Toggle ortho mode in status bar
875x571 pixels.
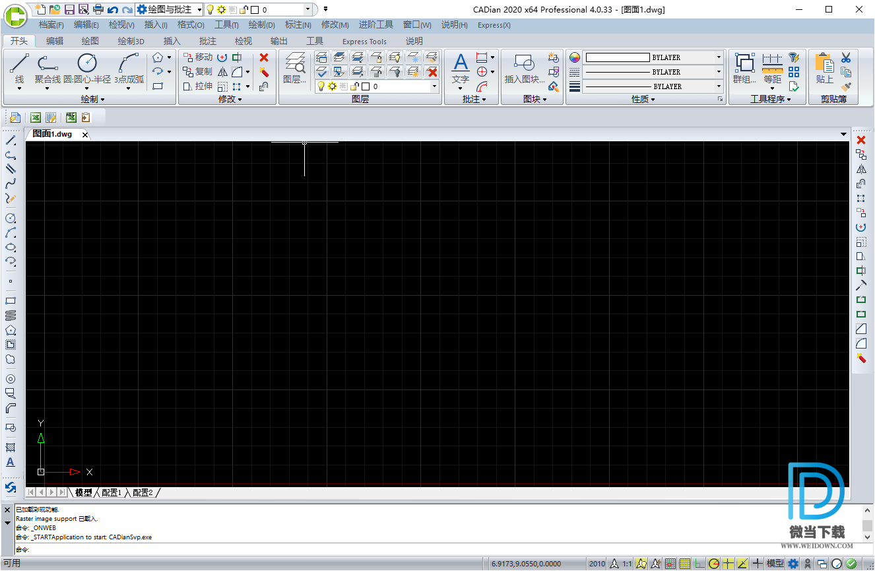click(x=699, y=564)
